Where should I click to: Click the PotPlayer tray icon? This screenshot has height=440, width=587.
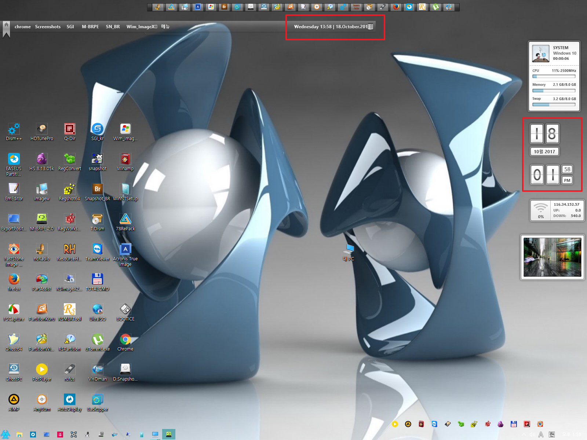click(x=395, y=424)
